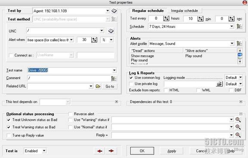Enable Use "Warning" status if checkbox
The image size is (248, 158).
click(x=70, y=120)
